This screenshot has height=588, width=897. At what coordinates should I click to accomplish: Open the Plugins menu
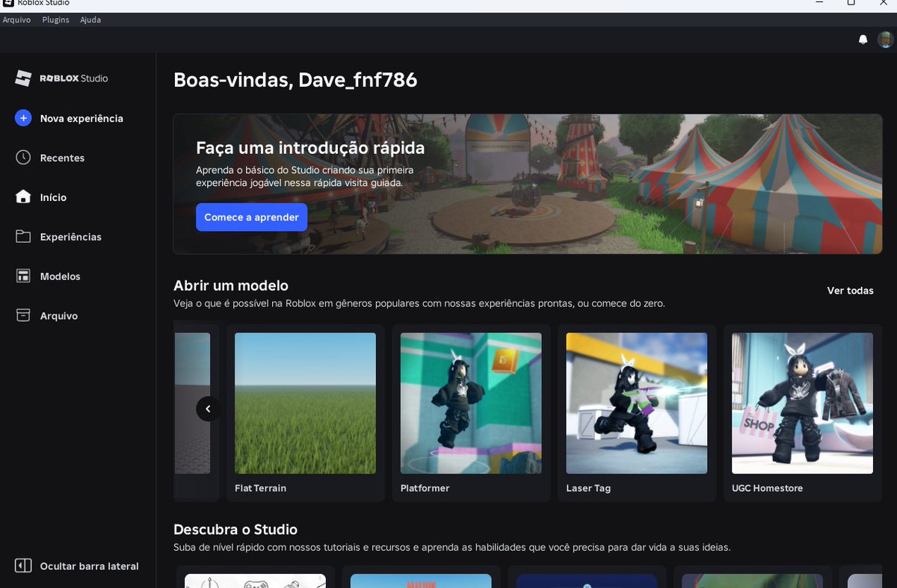point(56,20)
